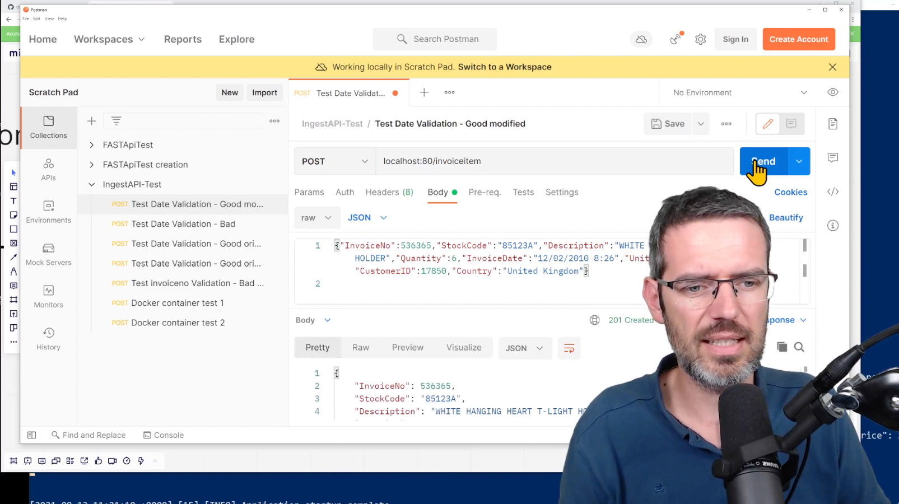Open the response JSON format dropdown

click(524, 348)
